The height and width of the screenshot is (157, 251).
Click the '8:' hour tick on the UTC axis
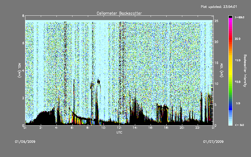tap(88, 128)
